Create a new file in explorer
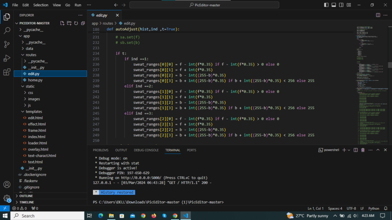The width and height of the screenshot is (392, 220). tap(62, 23)
